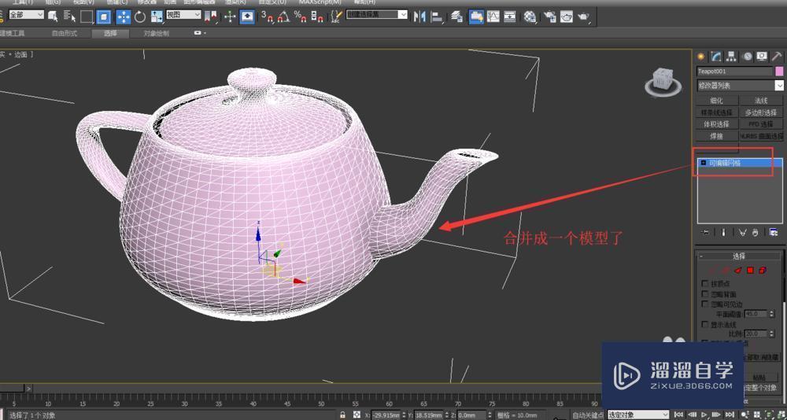Click the 多边形选择 modifier button
This screenshot has width=787, height=420.
click(761, 113)
